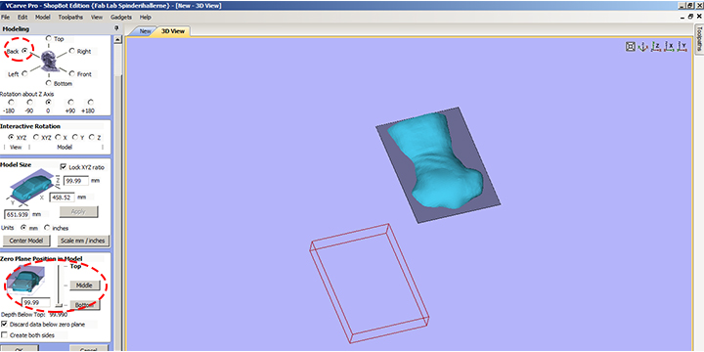Choose mm units radio button
This screenshot has height=352, width=704.
pyautogui.click(x=23, y=227)
